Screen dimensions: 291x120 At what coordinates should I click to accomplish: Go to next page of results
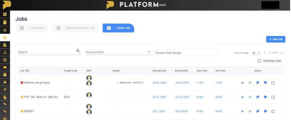tap(282, 53)
